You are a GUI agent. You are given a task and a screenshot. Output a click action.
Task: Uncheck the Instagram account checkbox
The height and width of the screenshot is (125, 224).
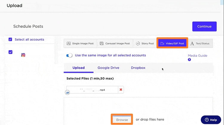pyautogui.click(x=10, y=52)
